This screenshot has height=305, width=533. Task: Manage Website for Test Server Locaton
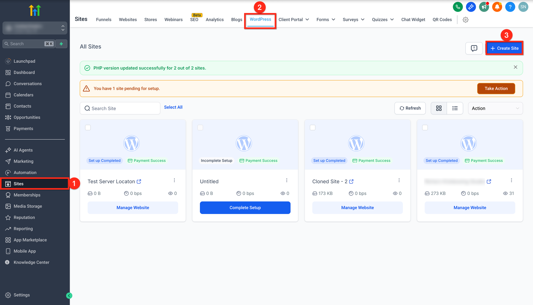[x=133, y=208]
